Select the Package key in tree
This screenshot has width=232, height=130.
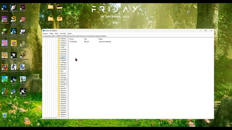click(63, 78)
